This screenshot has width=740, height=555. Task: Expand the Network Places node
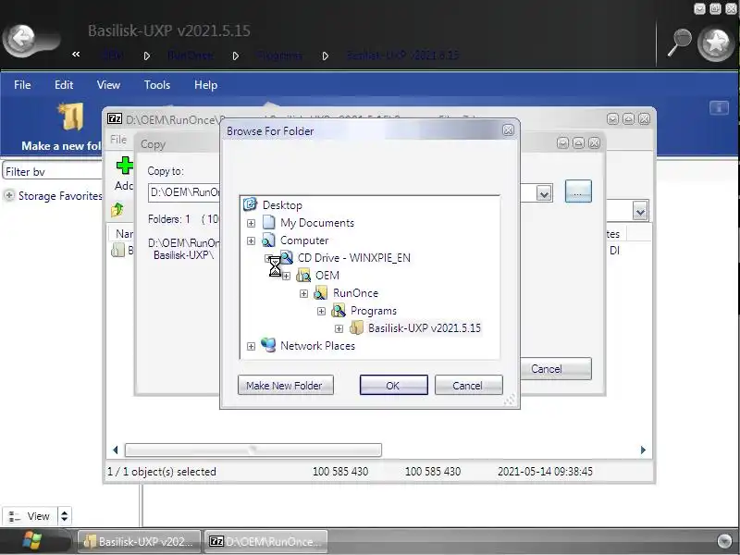[x=251, y=346]
